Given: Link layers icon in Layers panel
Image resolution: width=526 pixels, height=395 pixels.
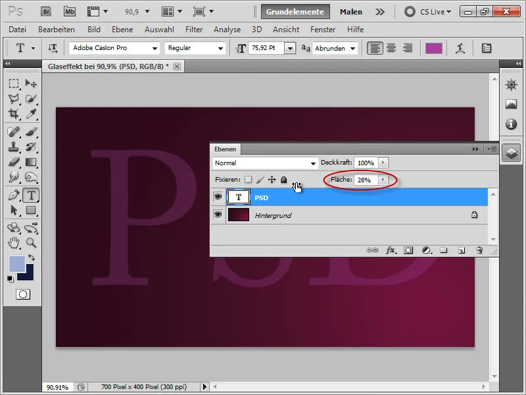Looking at the screenshot, I should click(x=372, y=250).
